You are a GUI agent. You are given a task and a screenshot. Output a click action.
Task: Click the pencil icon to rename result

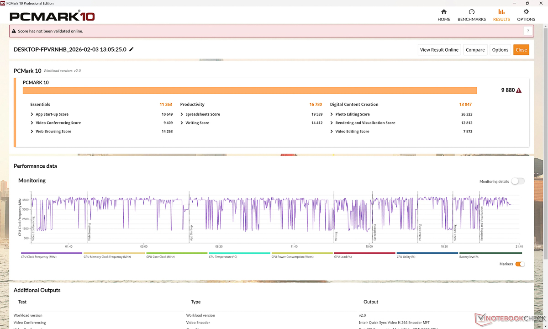click(132, 49)
